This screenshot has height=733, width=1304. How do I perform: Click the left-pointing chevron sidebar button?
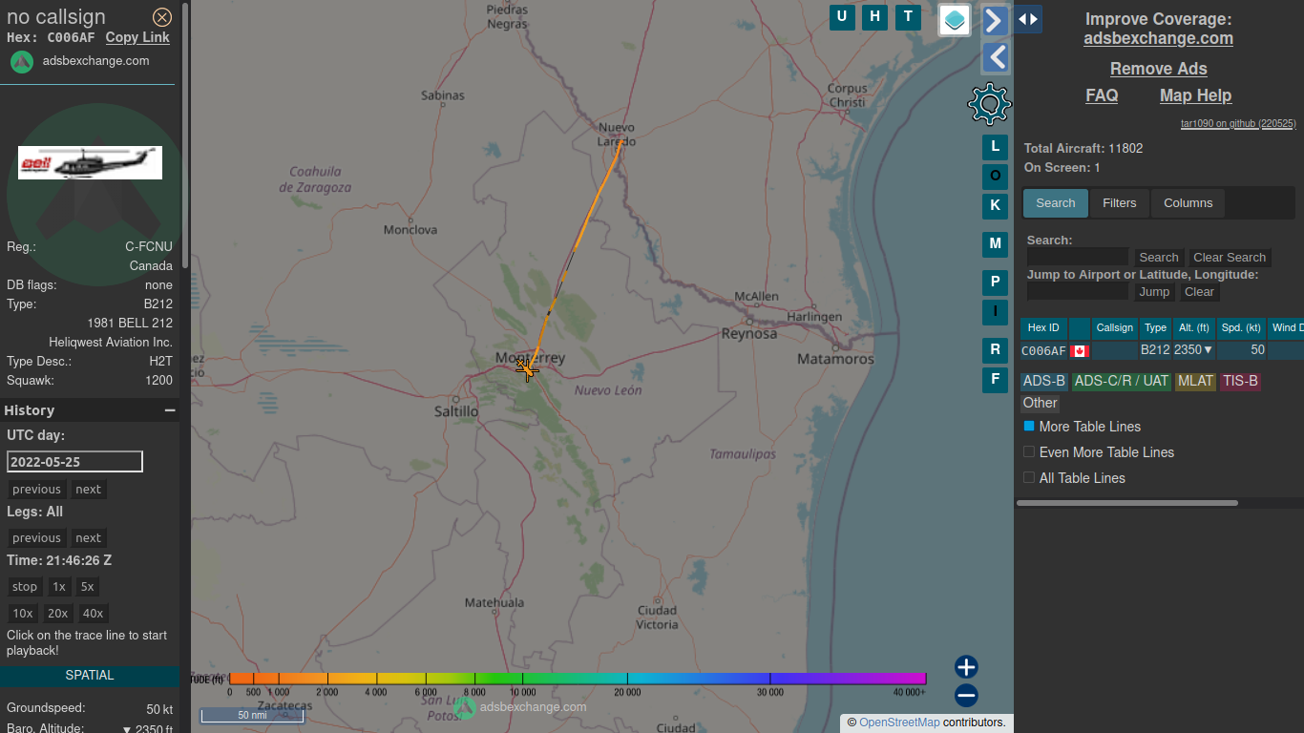(x=996, y=57)
